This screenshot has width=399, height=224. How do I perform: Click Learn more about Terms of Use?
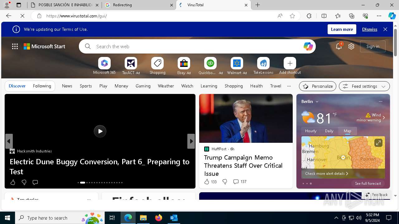[342, 29]
